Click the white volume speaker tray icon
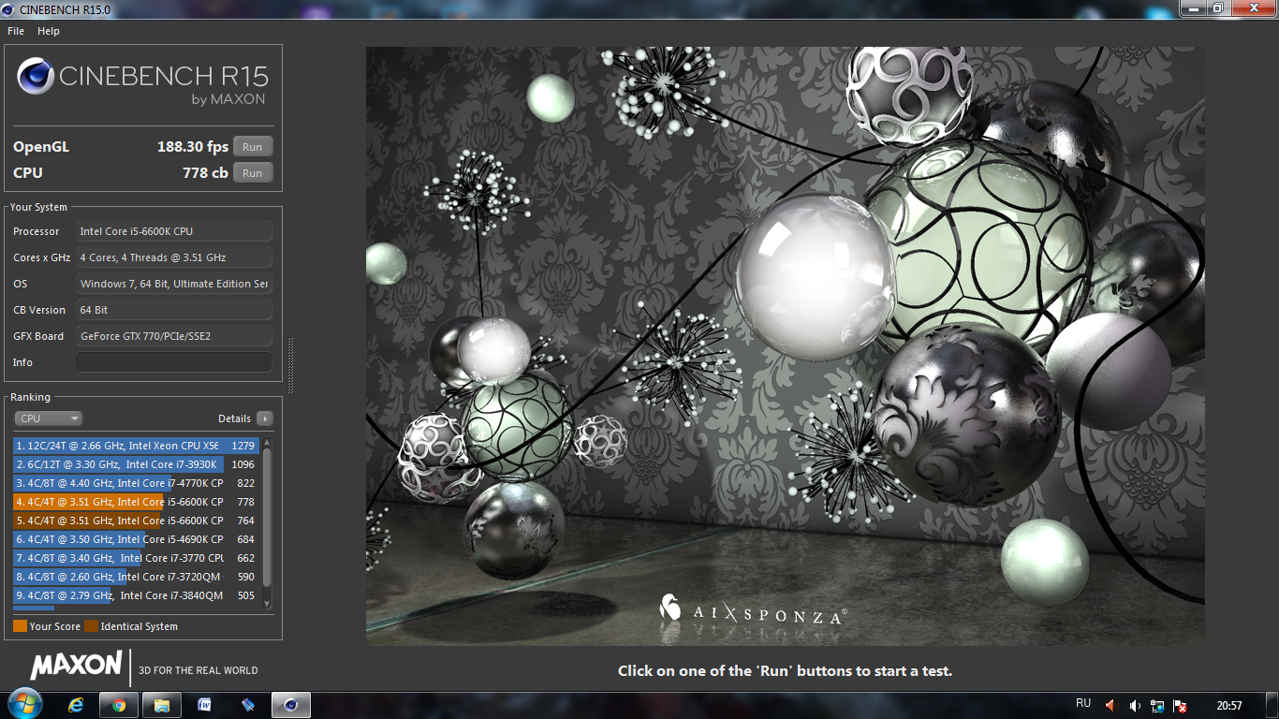Screen dimensions: 1279x719 coord(1135,705)
